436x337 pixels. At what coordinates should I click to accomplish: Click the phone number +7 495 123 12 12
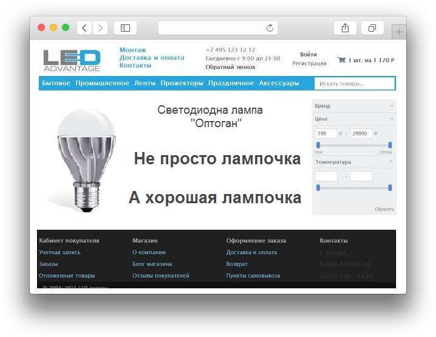[230, 50]
